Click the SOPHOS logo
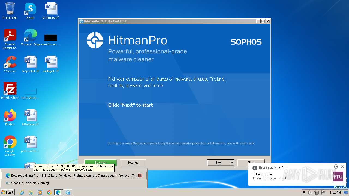 246,42
